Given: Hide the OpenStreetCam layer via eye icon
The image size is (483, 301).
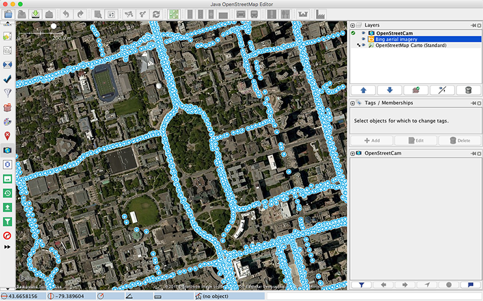Looking at the screenshot, I should click(x=363, y=33).
